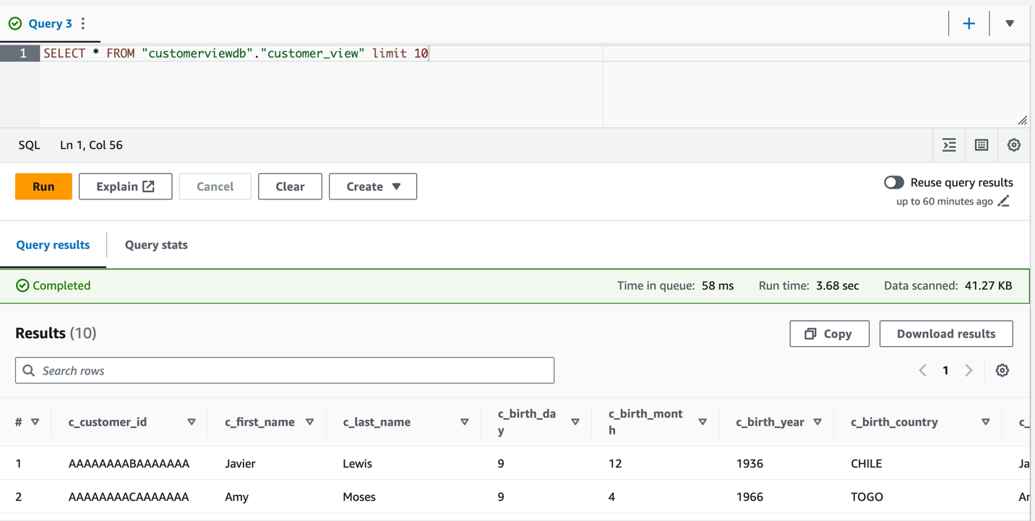Grab the editor resize handle corner

tap(1022, 121)
